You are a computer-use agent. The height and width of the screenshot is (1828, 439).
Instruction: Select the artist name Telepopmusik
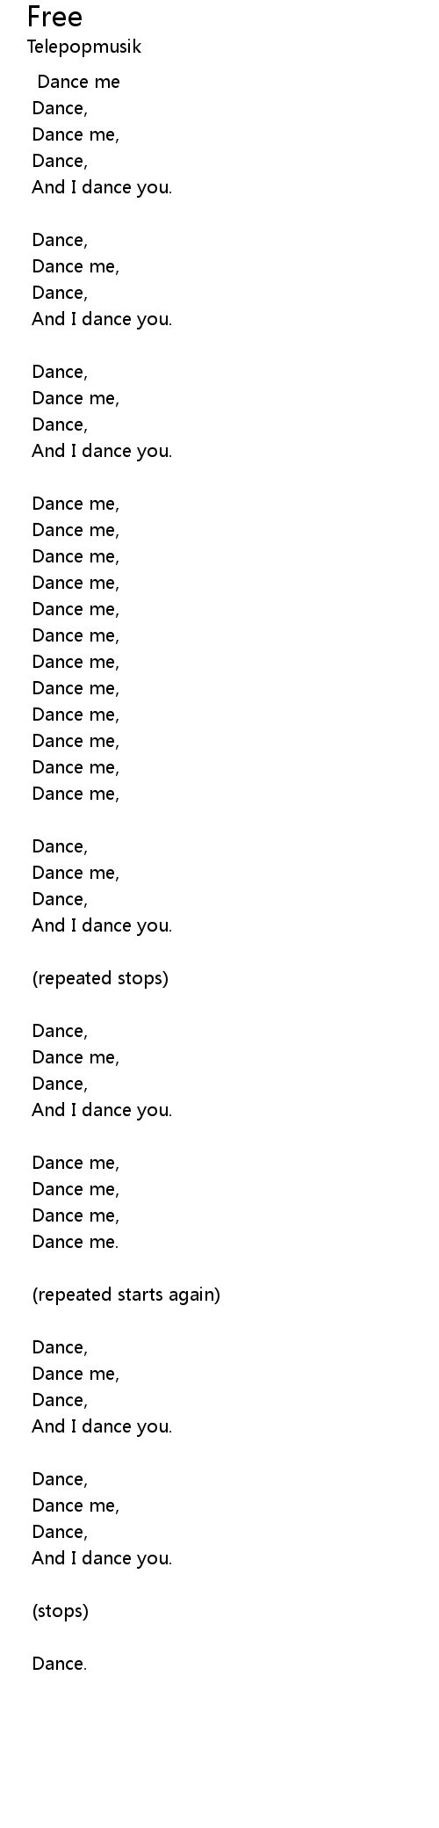(84, 47)
